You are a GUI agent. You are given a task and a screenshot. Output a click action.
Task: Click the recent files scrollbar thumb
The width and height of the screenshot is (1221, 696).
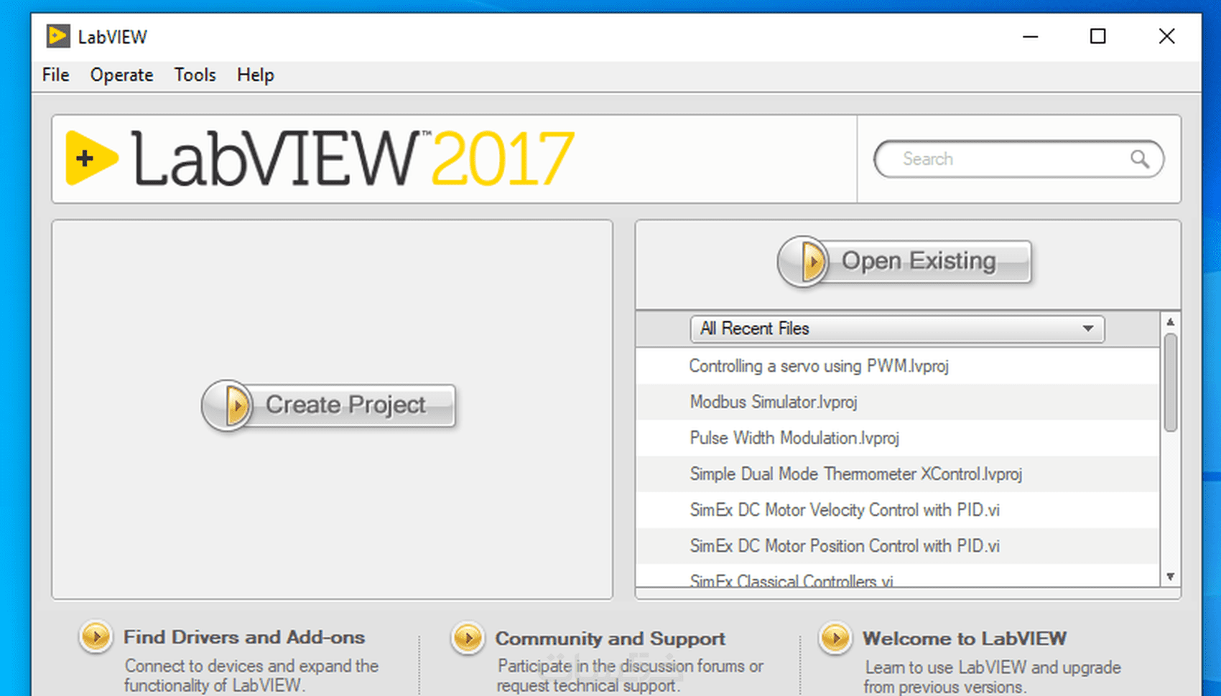pyautogui.click(x=1171, y=382)
